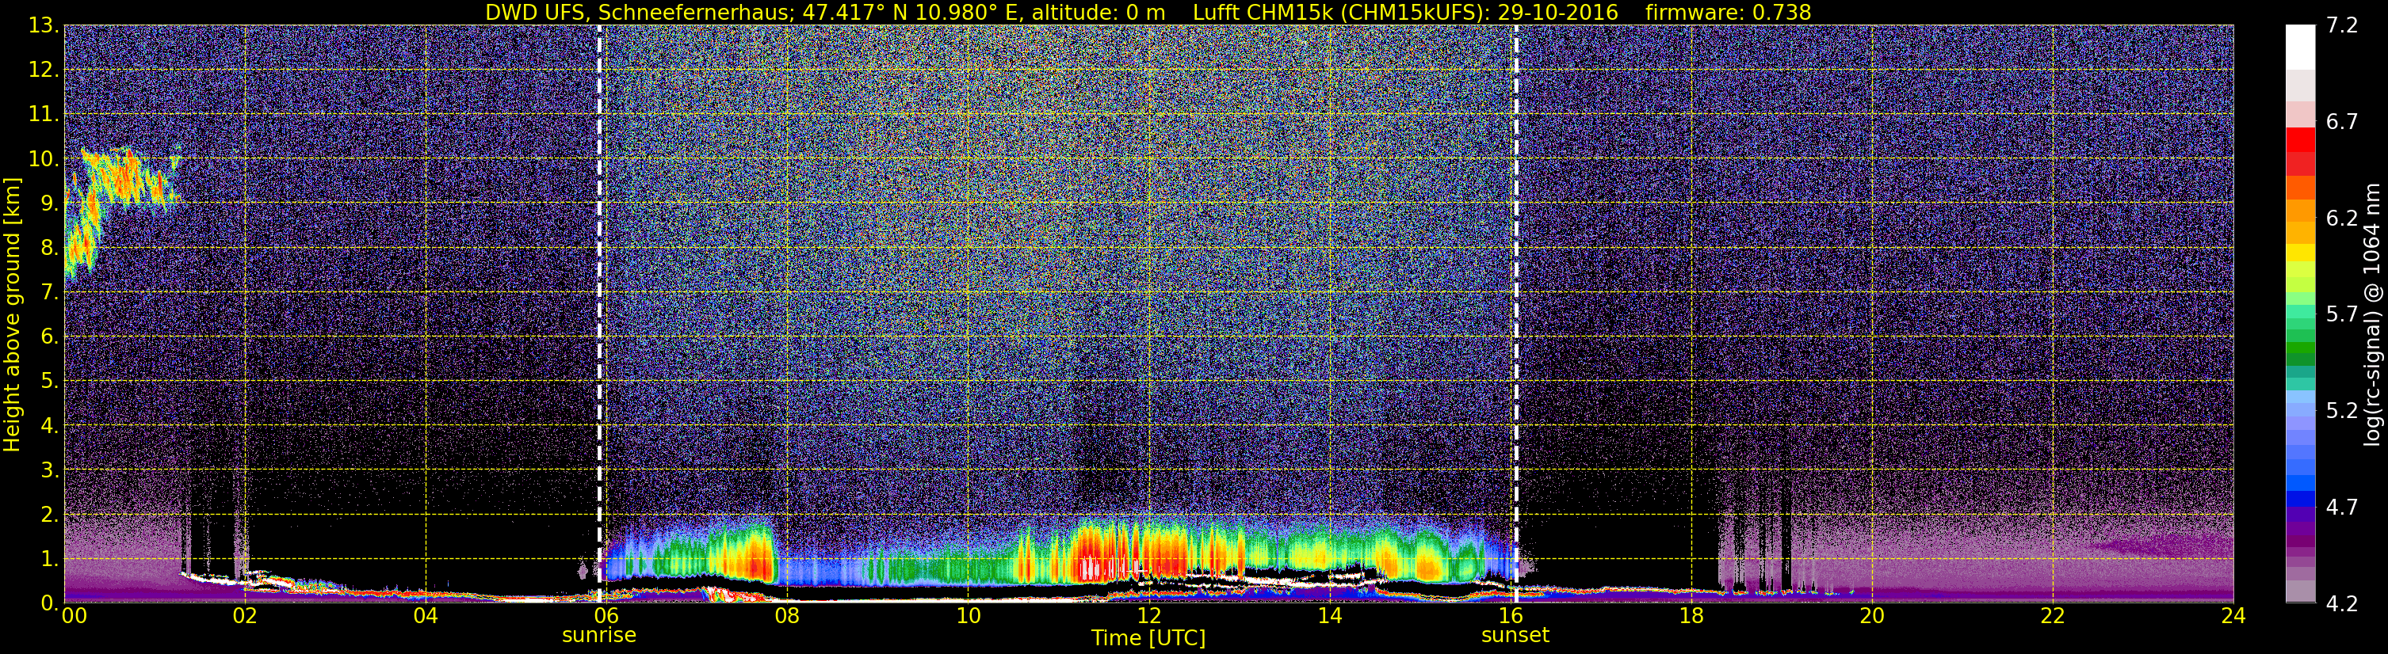Click the x-axis tick label '02'
The height and width of the screenshot is (654, 2388).
tap(244, 616)
